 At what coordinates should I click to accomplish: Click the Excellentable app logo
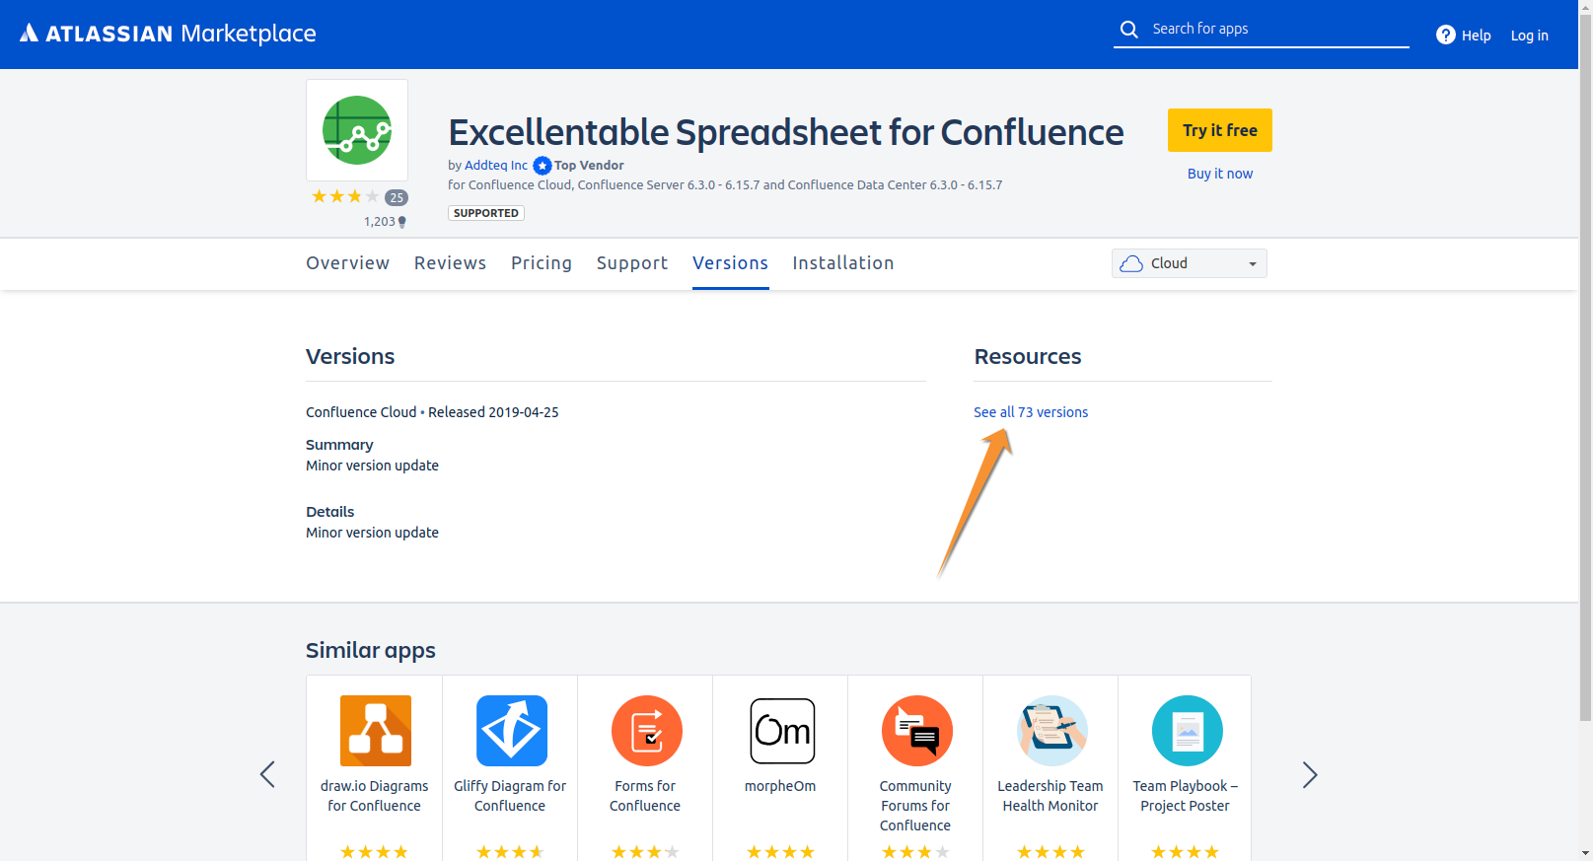coord(357,130)
